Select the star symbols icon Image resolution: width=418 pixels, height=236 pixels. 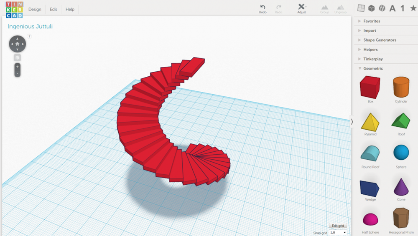pos(413,8)
